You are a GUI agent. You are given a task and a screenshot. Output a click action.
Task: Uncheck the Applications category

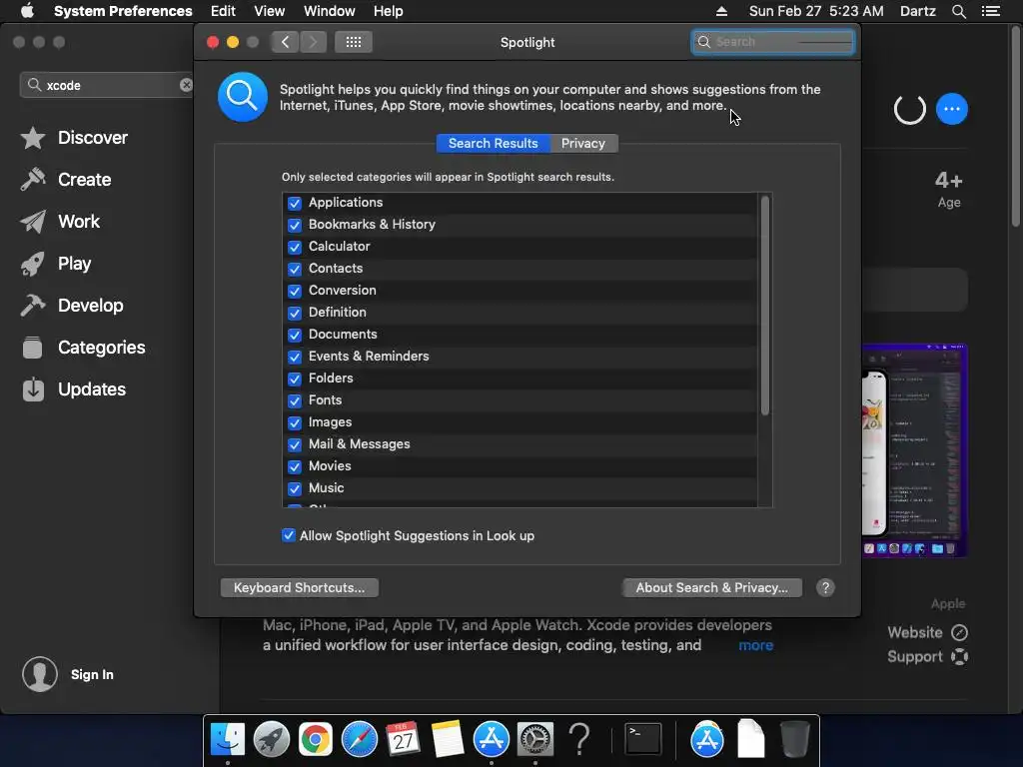tap(295, 203)
